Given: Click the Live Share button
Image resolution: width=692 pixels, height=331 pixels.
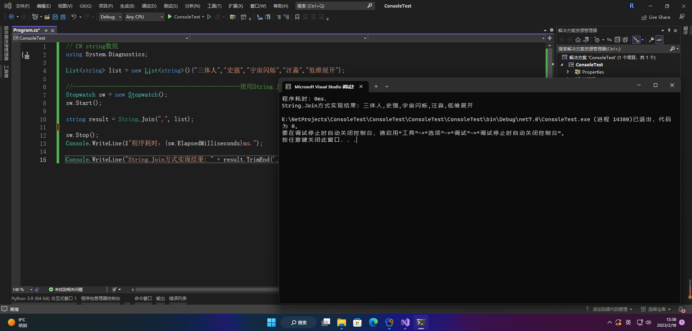Looking at the screenshot, I should (656, 17).
